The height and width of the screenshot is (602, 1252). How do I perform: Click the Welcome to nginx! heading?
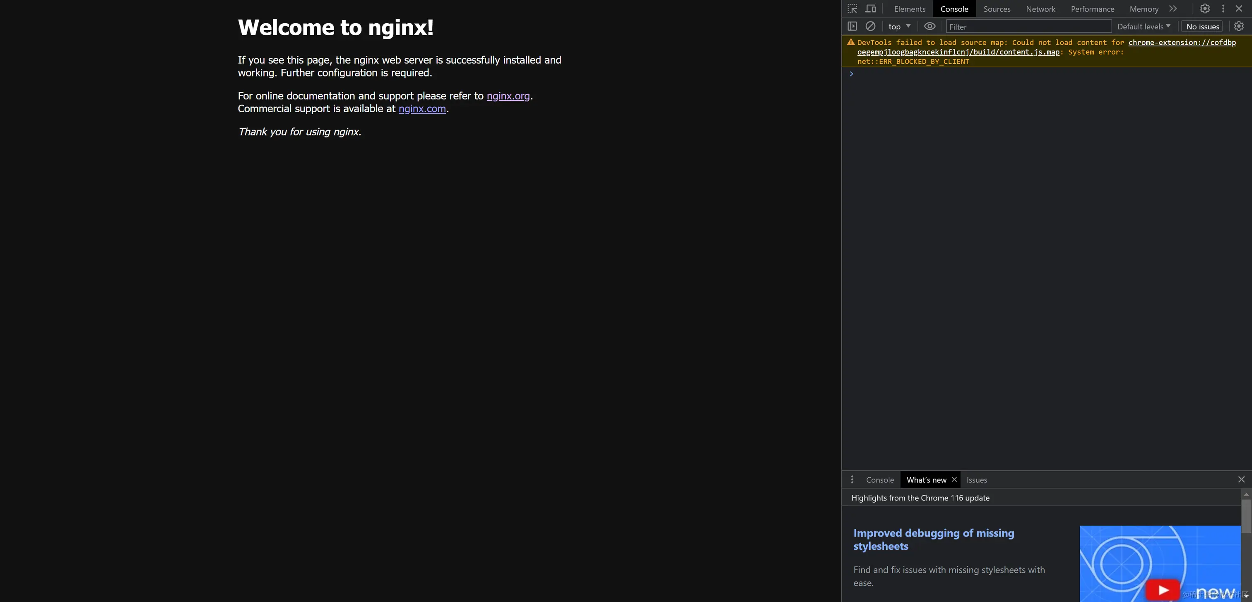point(335,27)
